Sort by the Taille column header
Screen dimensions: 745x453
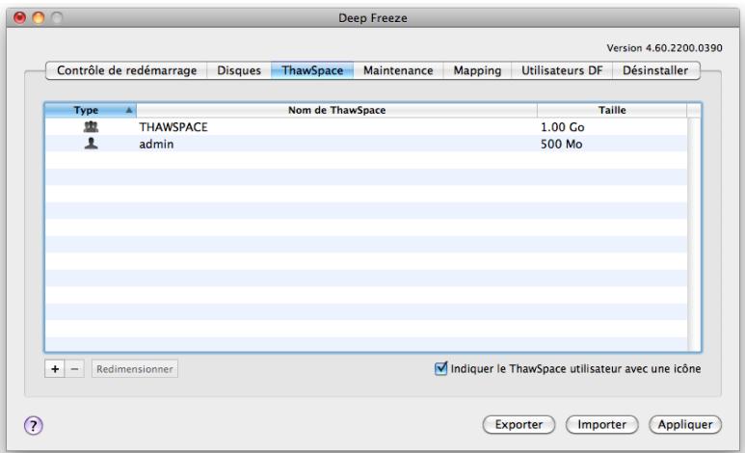pyautogui.click(x=612, y=110)
